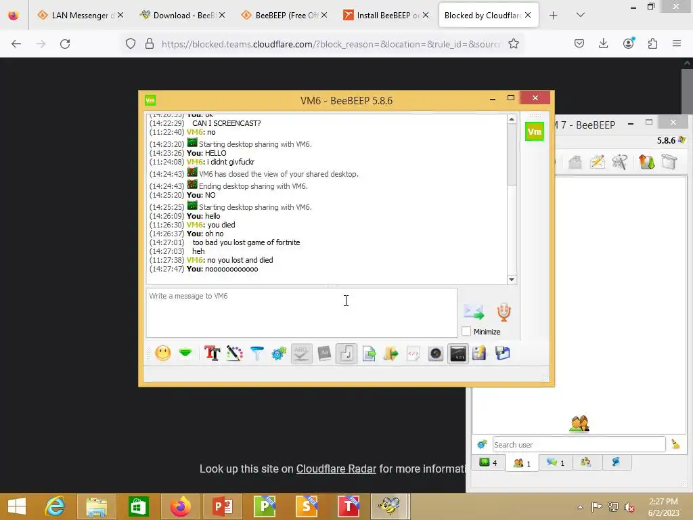This screenshot has width=693, height=520.
Task: Open Firefox application menu
Action: click(x=677, y=43)
